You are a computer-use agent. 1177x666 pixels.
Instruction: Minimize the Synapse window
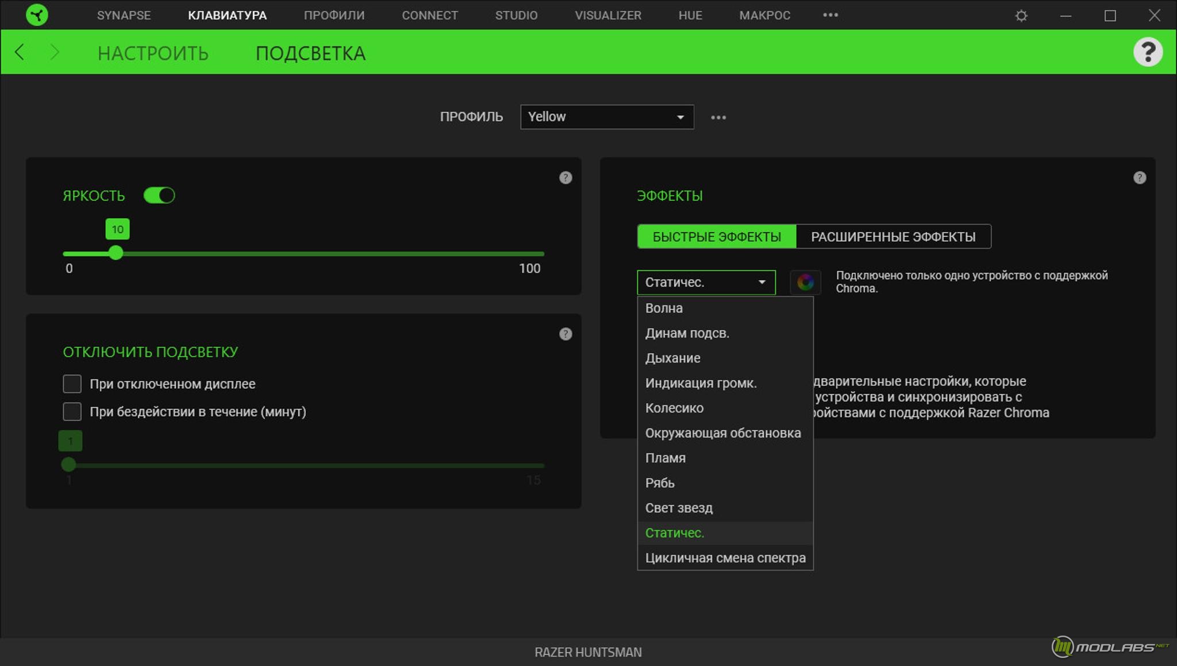(1066, 16)
